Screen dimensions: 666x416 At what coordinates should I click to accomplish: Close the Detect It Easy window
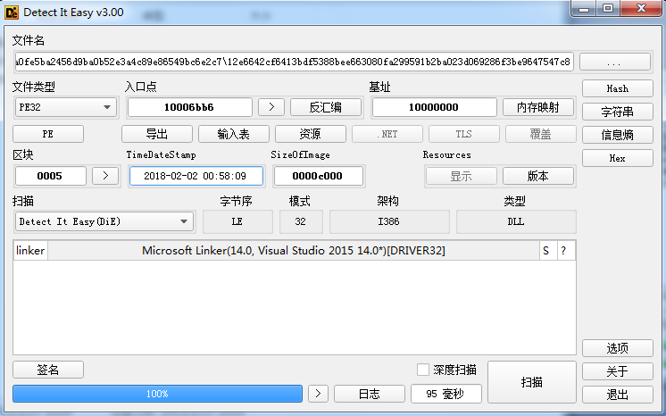(x=641, y=9)
